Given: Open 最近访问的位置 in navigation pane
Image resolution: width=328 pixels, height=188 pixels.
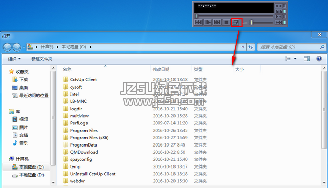Looking at the screenshot, I should point(30,95).
